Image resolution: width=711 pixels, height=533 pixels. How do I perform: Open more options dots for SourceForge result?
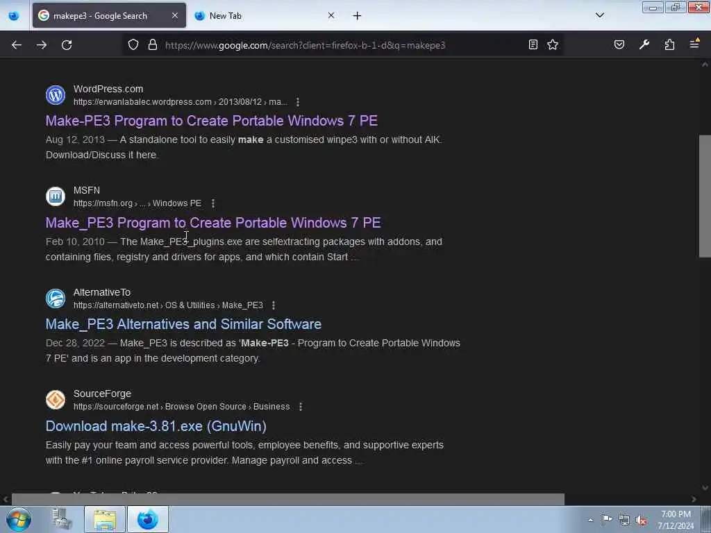[x=301, y=407]
